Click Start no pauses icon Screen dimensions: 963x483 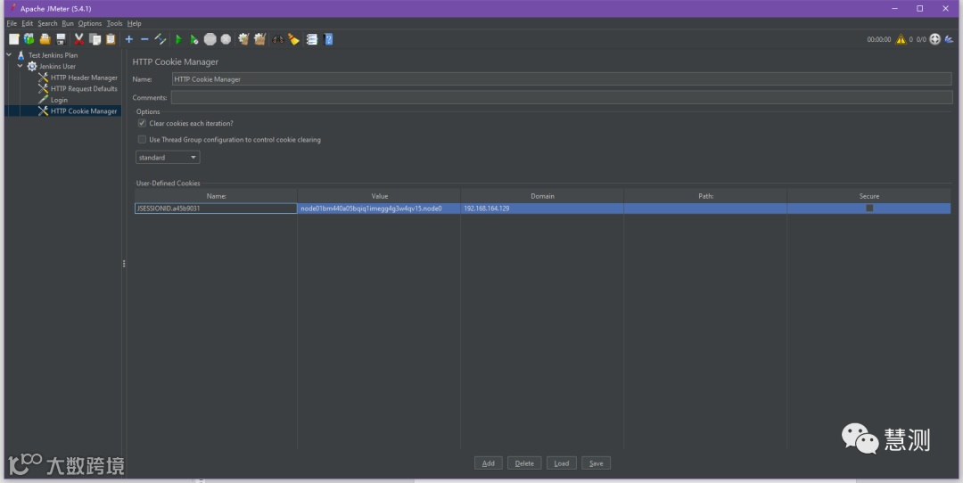coord(194,39)
